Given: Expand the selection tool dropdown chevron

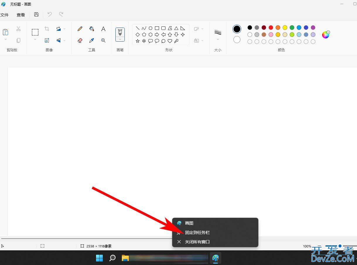Looking at the screenshot, I should (35, 40).
